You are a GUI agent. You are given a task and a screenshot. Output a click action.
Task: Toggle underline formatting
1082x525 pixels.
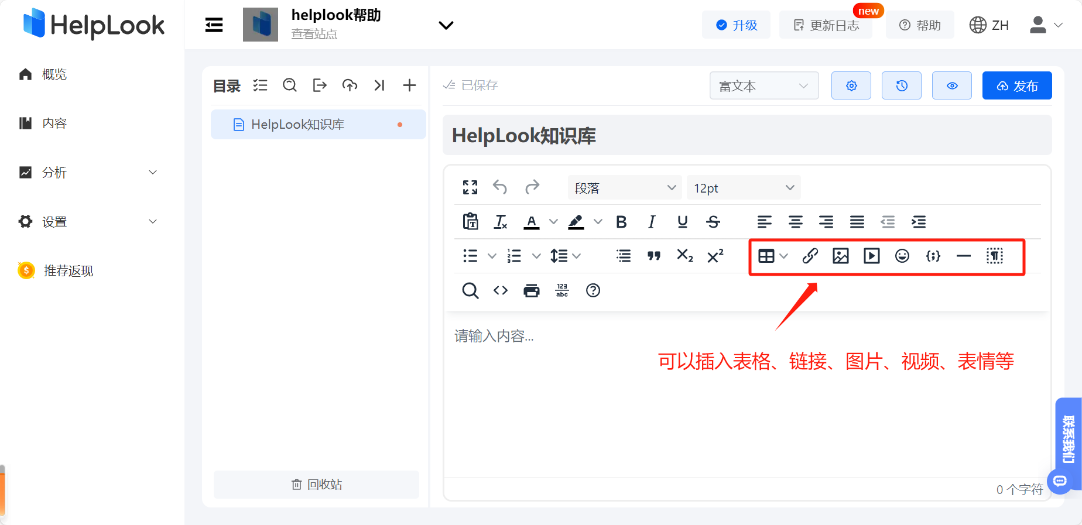tap(682, 222)
